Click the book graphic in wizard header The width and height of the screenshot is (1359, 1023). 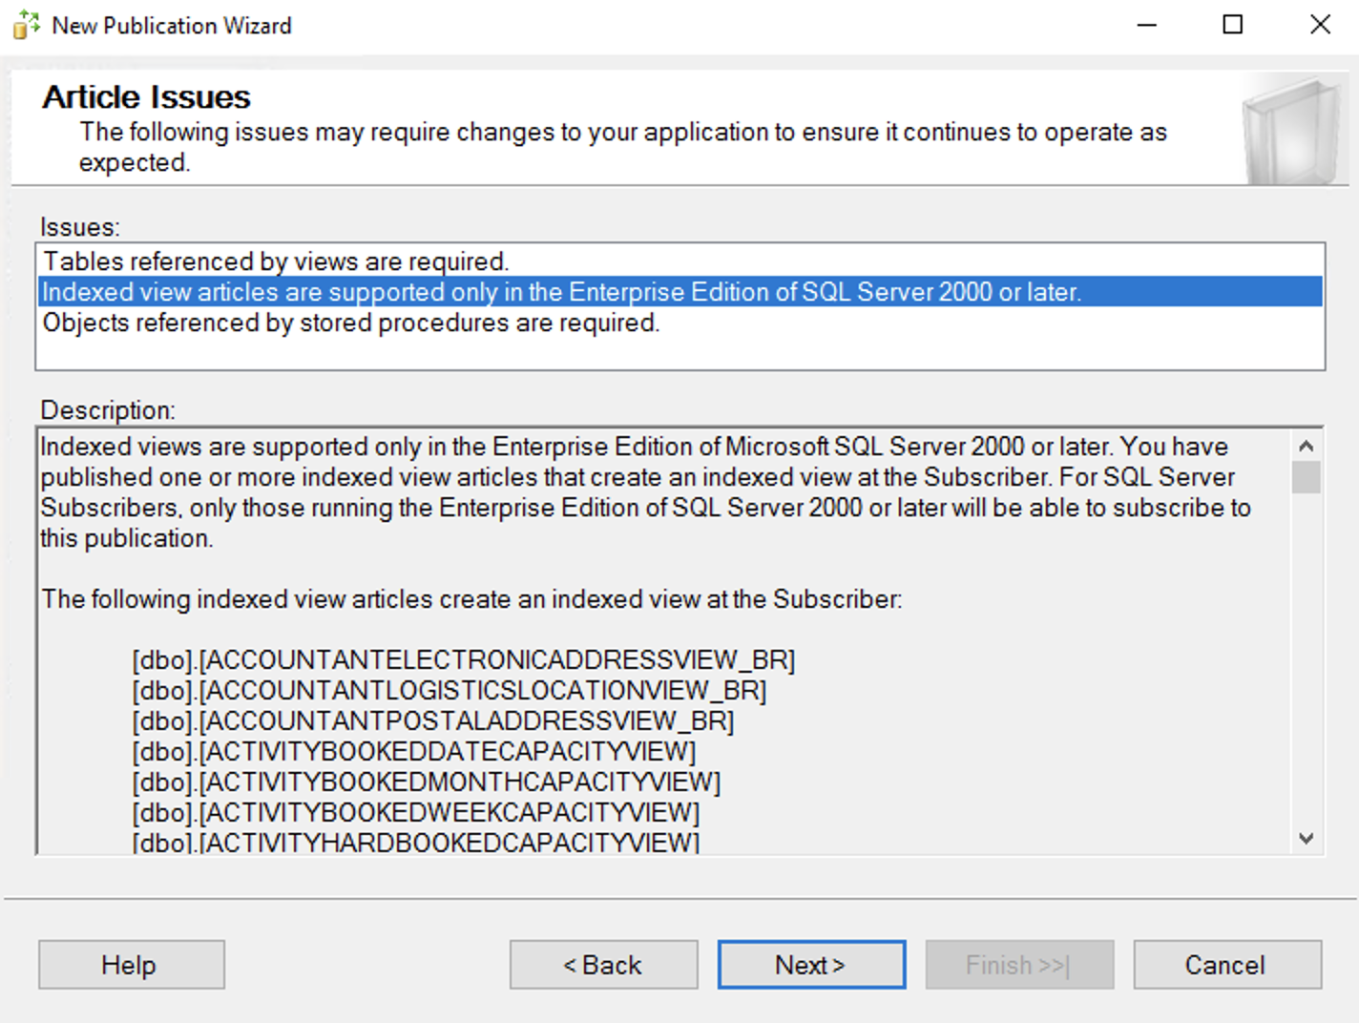1291,133
